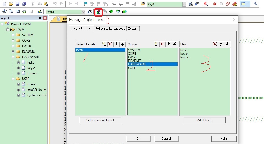
Task: Move selected file down in Files list
Action: (x=227, y=44)
